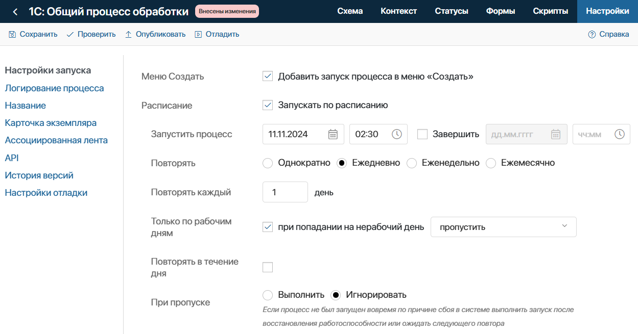Click the Справка question mark icon

pos(592,34)
